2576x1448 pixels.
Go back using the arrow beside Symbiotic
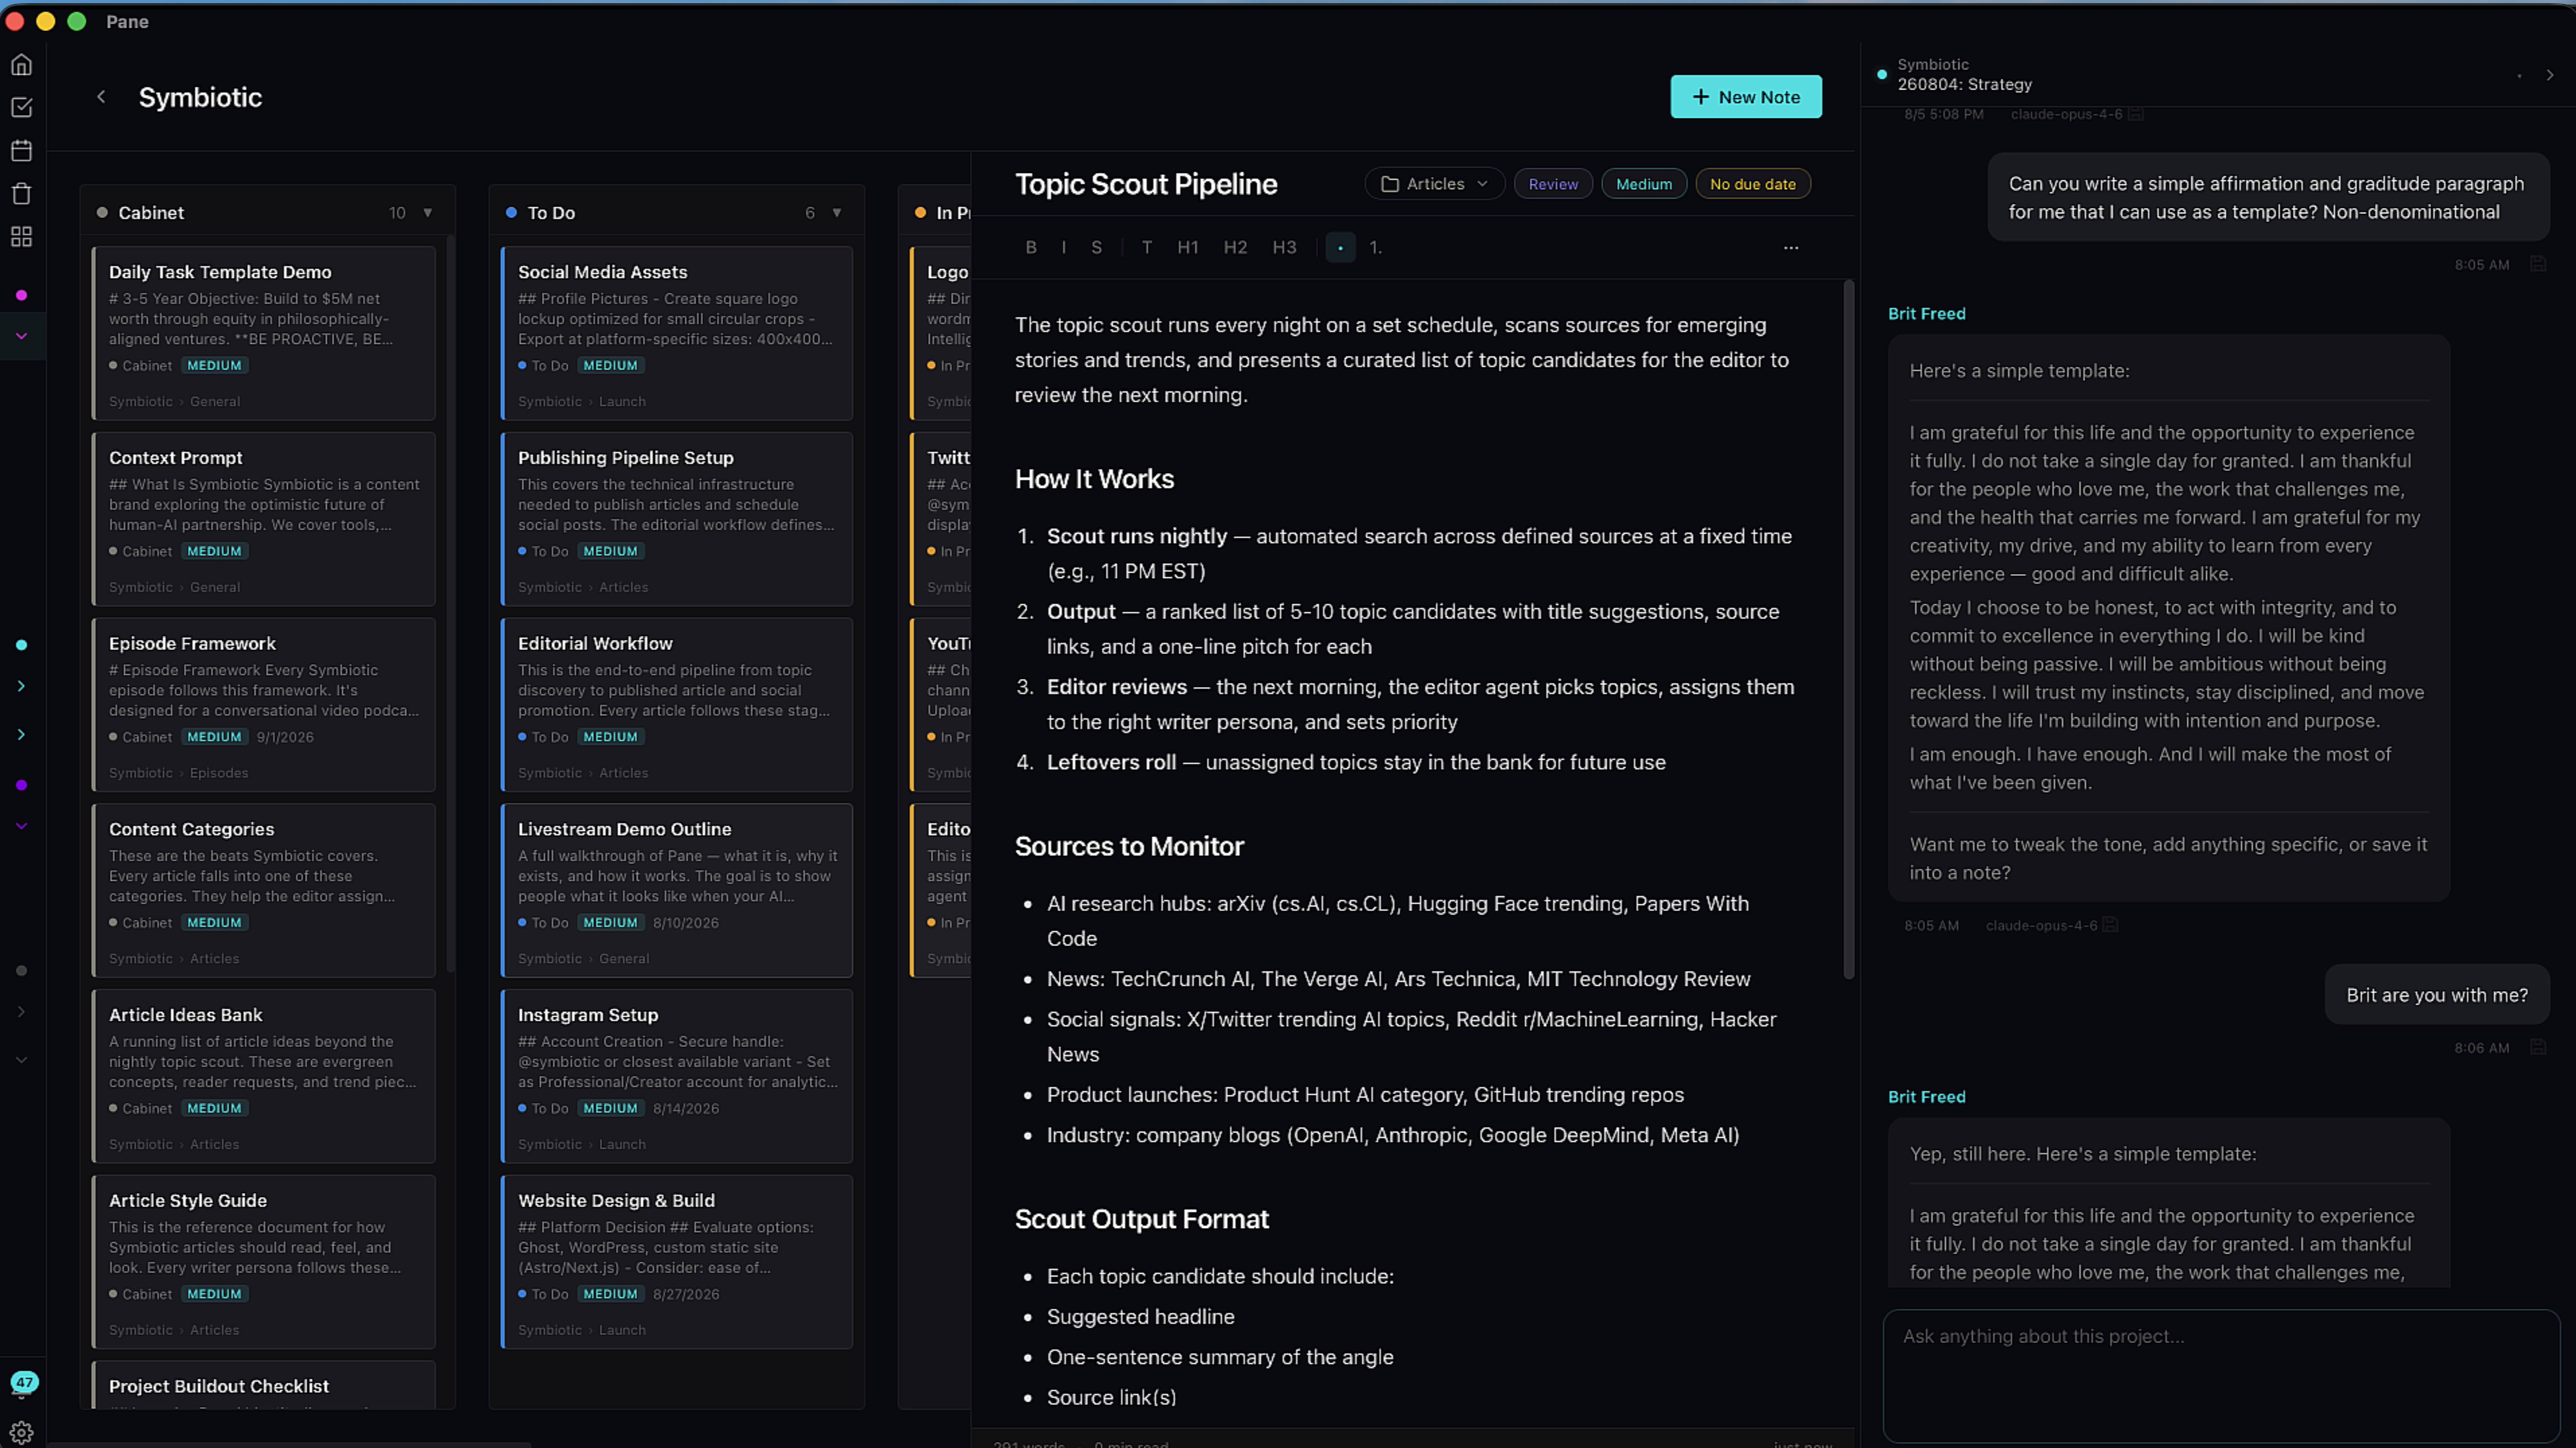(x=101, y=97)
